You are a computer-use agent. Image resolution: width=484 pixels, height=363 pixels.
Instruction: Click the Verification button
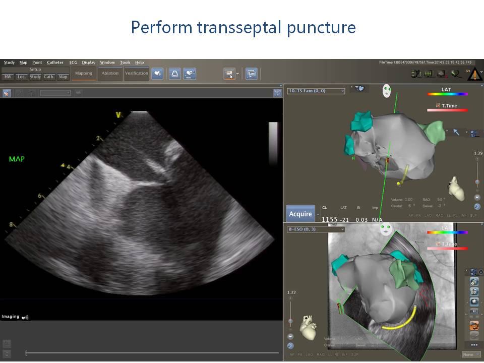point(137,73)
